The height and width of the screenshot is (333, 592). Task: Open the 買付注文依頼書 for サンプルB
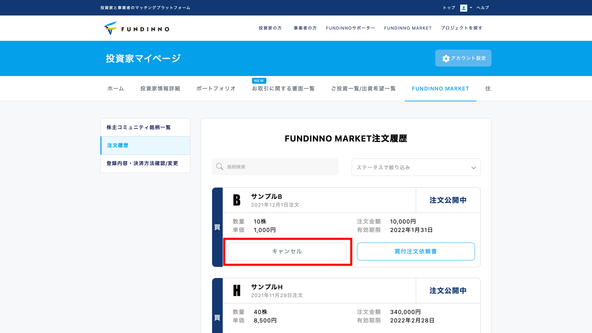click(x=416, y=251)
